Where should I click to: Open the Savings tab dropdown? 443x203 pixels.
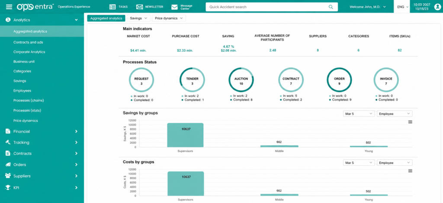click(x=138, y=18)
